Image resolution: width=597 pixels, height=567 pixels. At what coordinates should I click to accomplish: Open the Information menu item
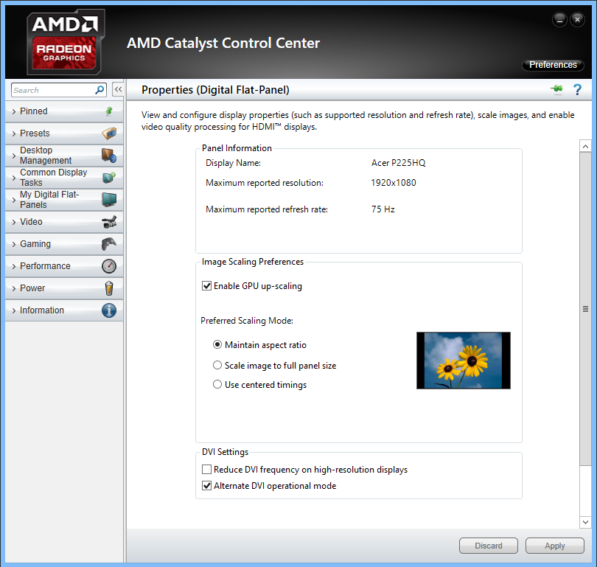64,310
